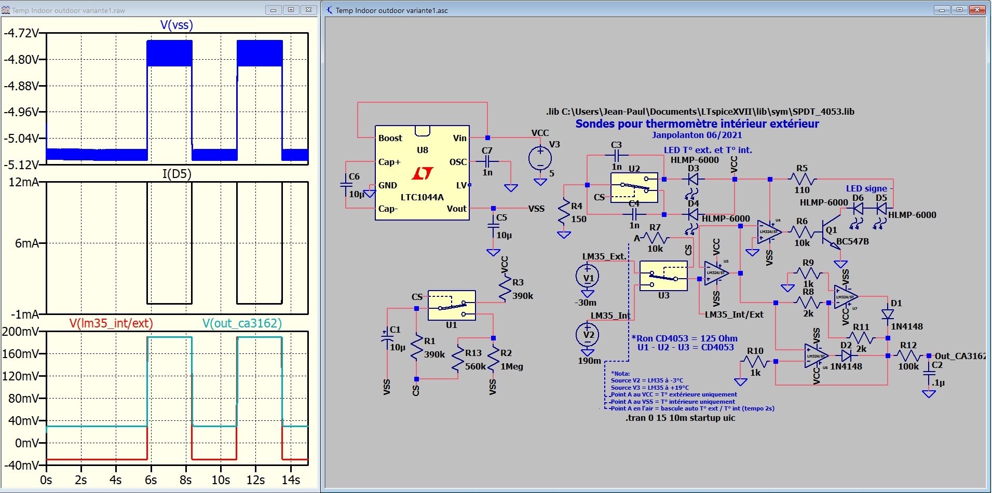This screenshot has width=992, height=493.
Task: Click the U3 switch symbol
Action: point(663,276)
